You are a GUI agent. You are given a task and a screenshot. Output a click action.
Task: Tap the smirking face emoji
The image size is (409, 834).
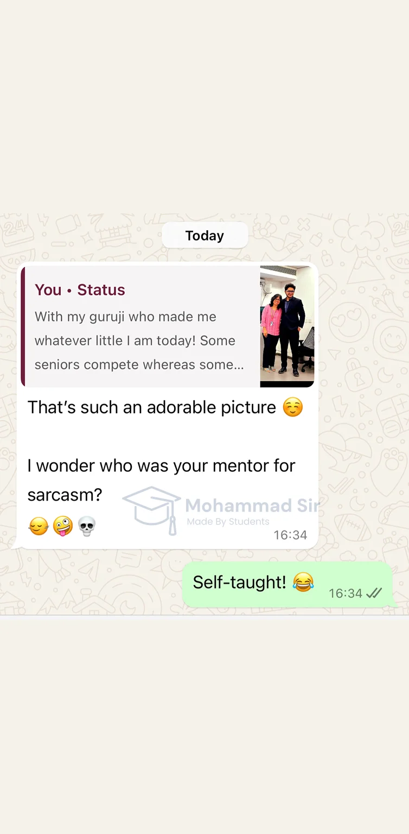coord(39,526)
